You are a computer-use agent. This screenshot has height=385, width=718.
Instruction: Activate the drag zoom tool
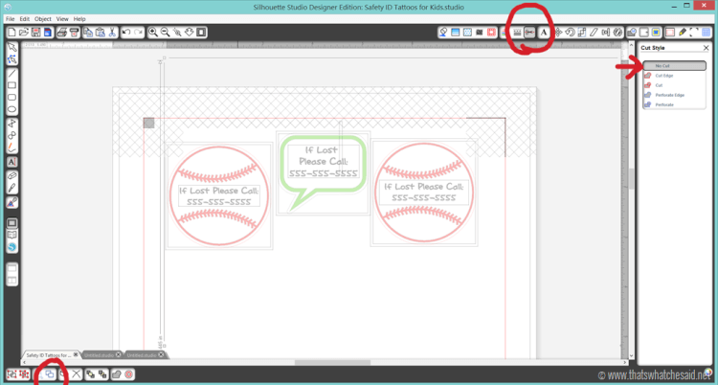pos(190,33)
